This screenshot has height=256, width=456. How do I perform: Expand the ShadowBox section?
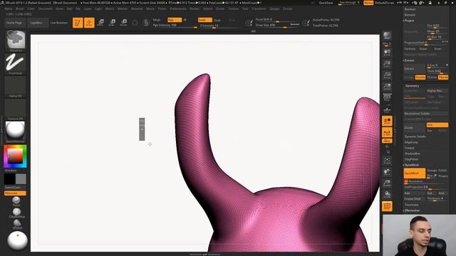coord(412,154)
